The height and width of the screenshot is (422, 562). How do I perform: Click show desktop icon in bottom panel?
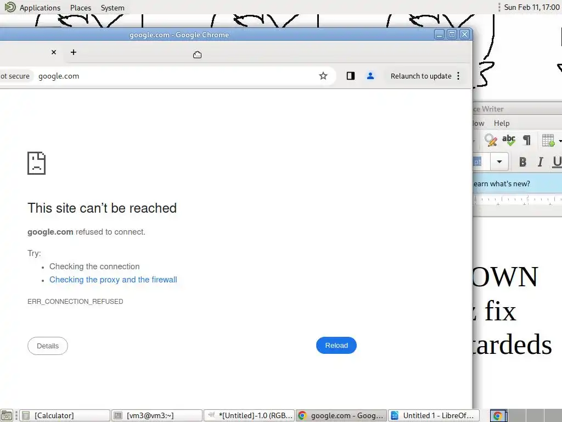[x=7, y=415]
